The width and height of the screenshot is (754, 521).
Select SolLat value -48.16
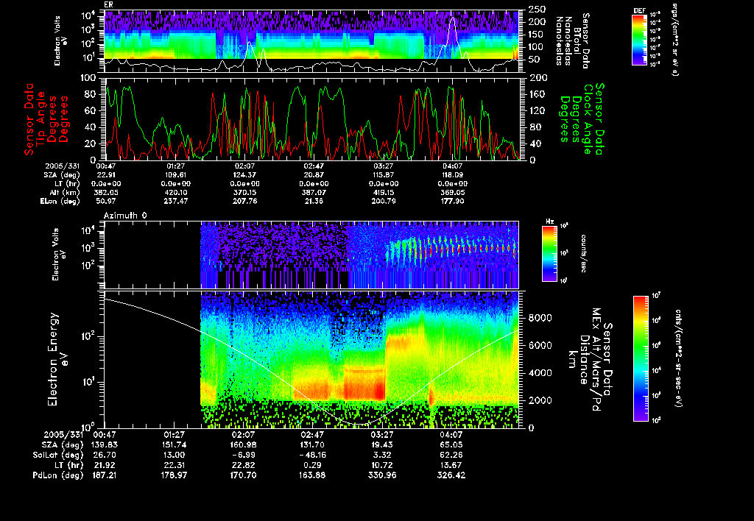[312, 456]
